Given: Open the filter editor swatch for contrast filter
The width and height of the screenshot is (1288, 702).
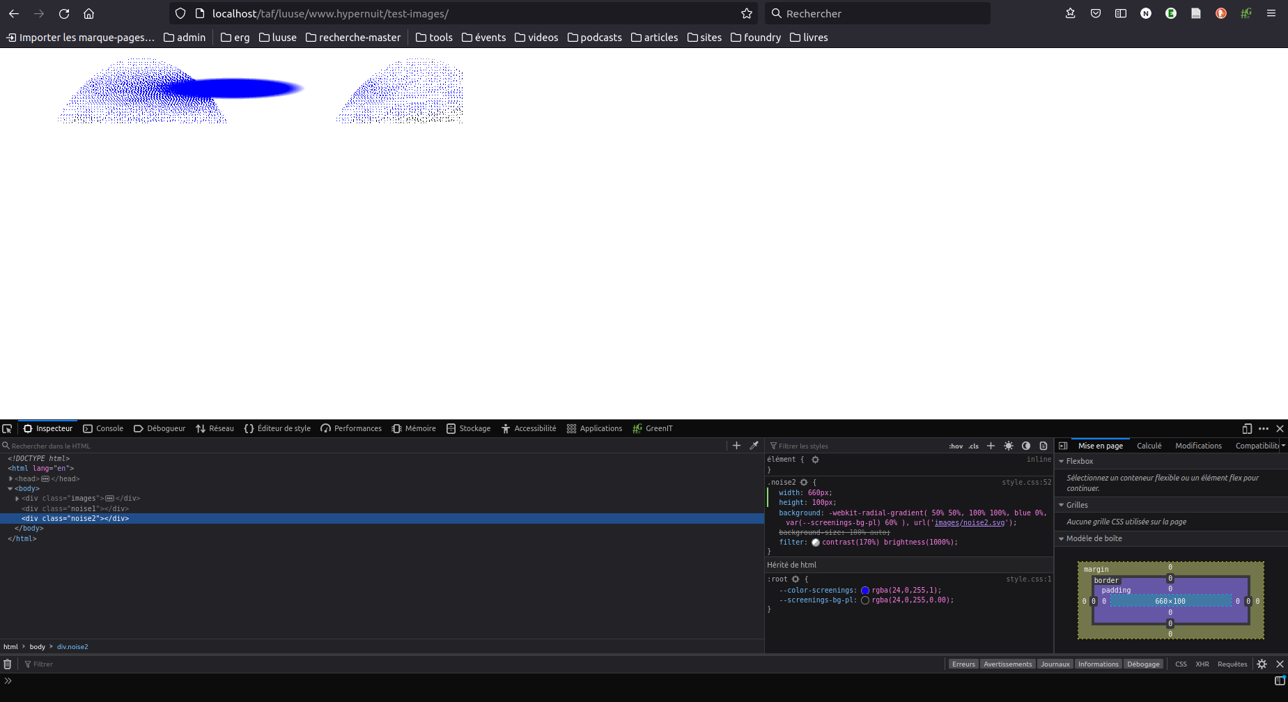Looking at the screenshot, I should click(x=816, y=543).
